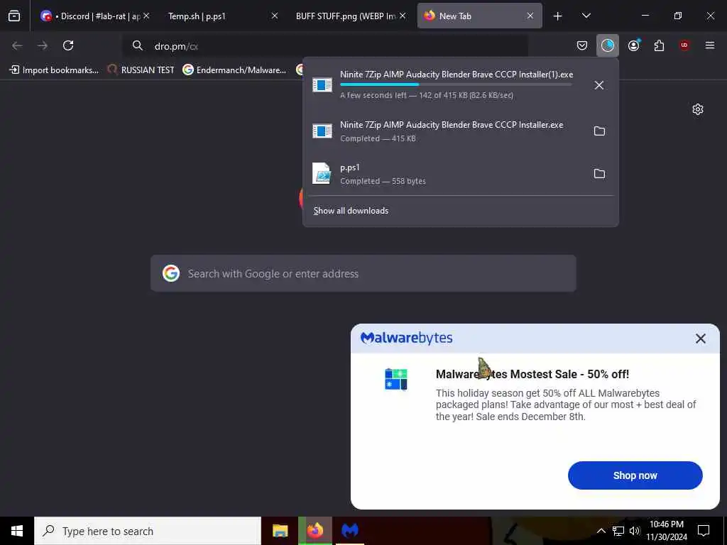The height and width of the screenshot is (545, 727).
Task: Click the clock showing 10:46 PM
Action: pos(667,531)
